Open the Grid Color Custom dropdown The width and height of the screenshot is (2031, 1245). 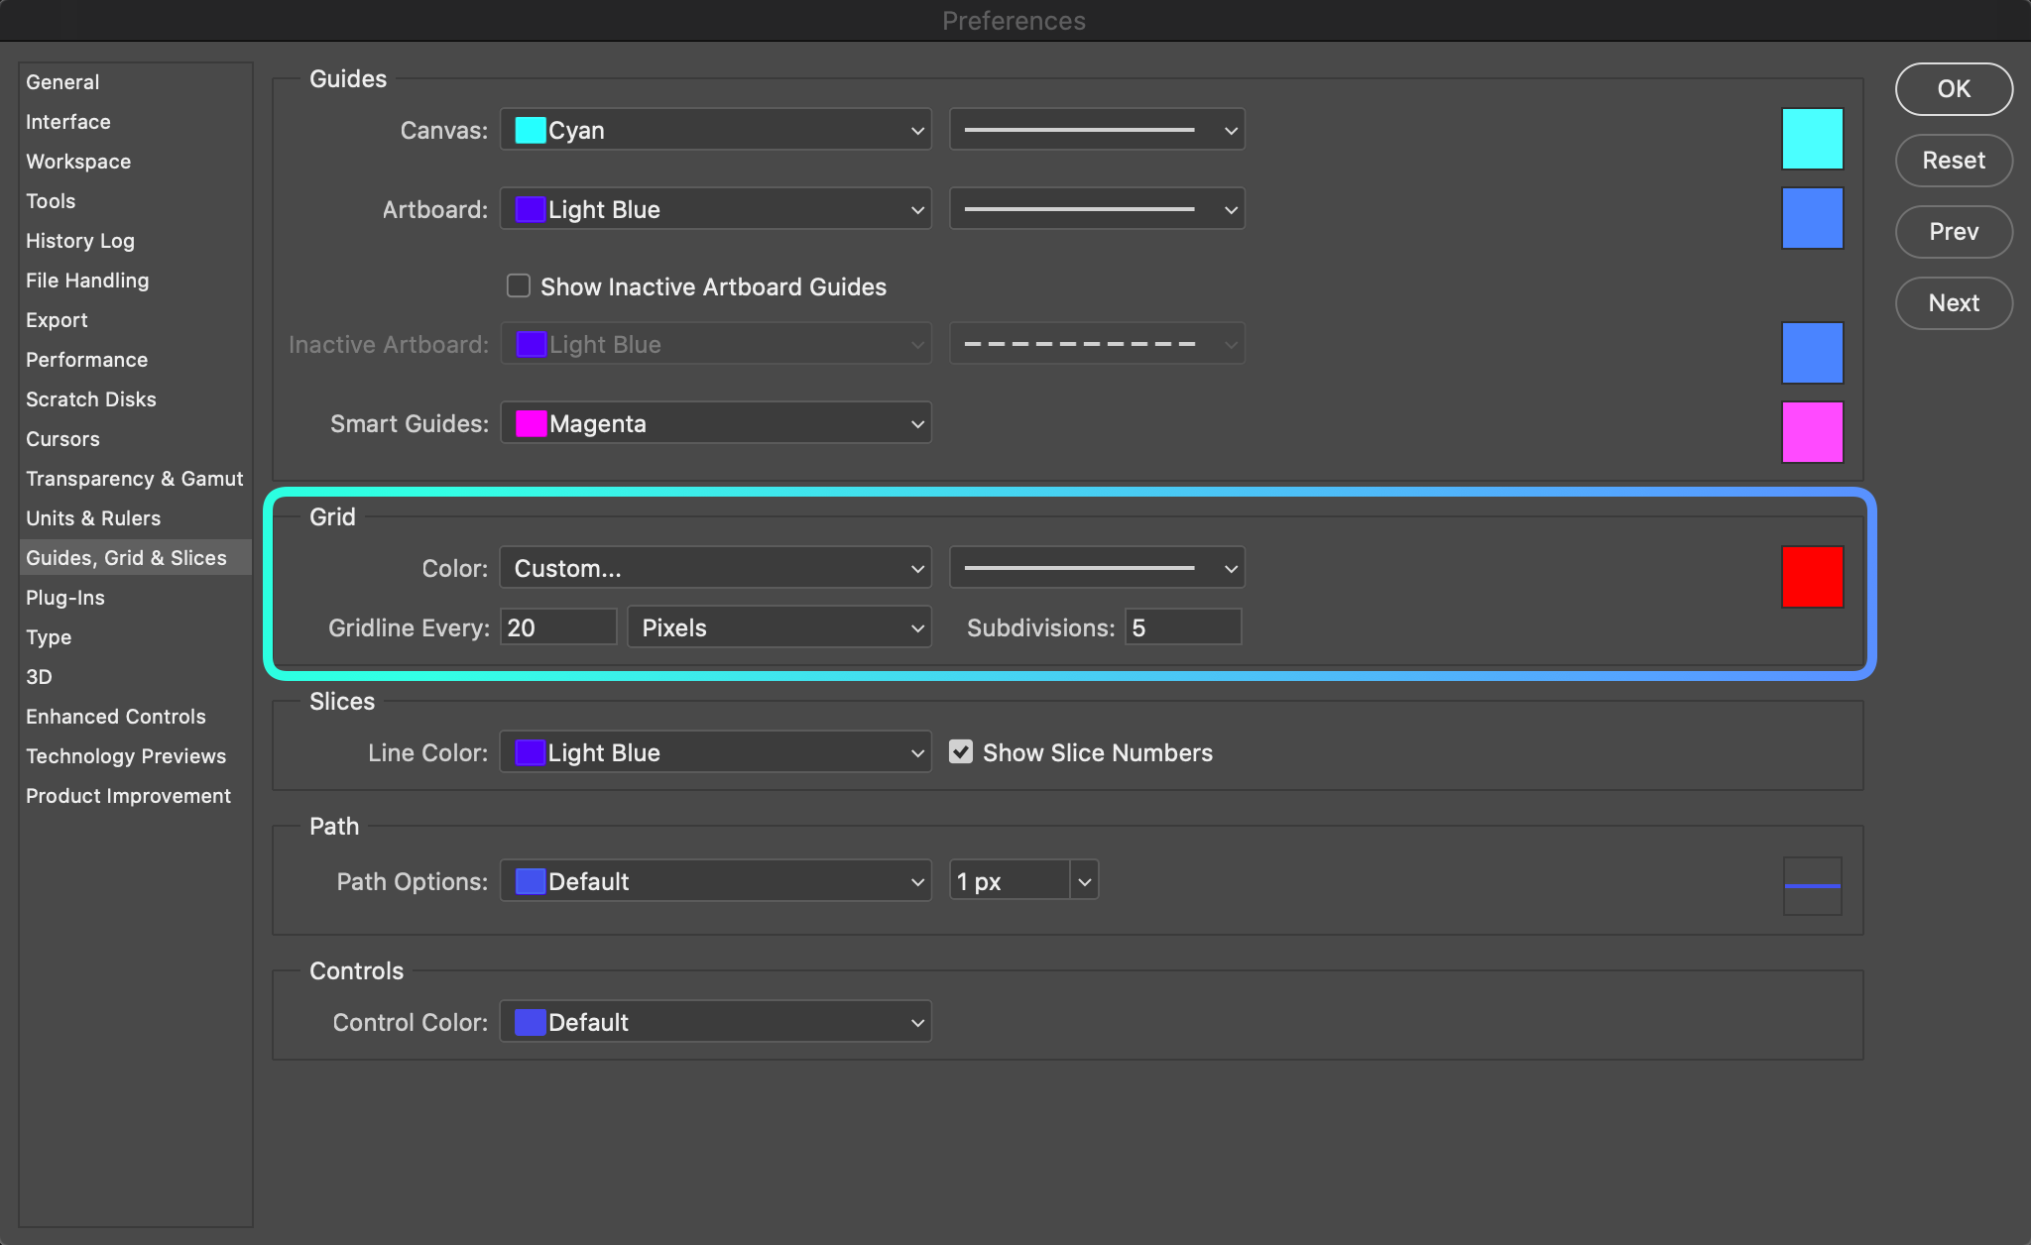tap(715, 568)
